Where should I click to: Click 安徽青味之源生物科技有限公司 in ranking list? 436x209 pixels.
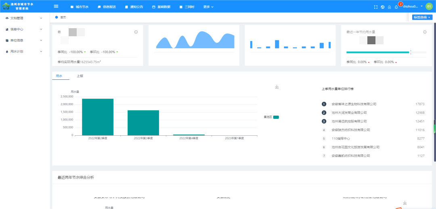click(354, 104)
